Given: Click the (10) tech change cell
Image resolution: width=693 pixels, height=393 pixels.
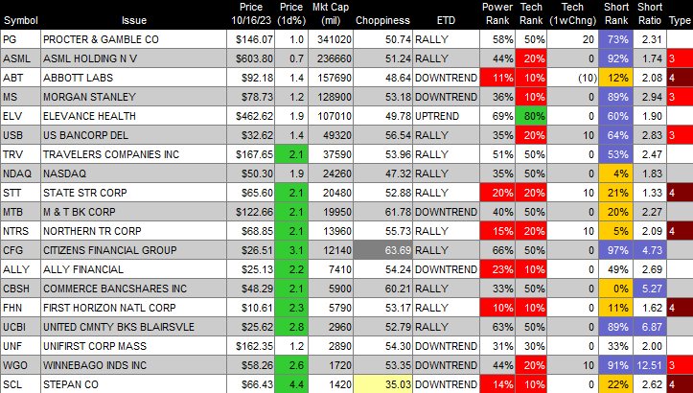Looking at the screenshot, I should click(573, 78).
